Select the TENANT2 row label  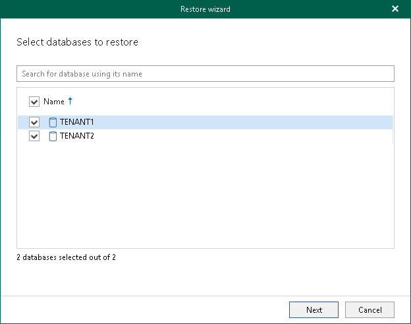tap(77, 137)
